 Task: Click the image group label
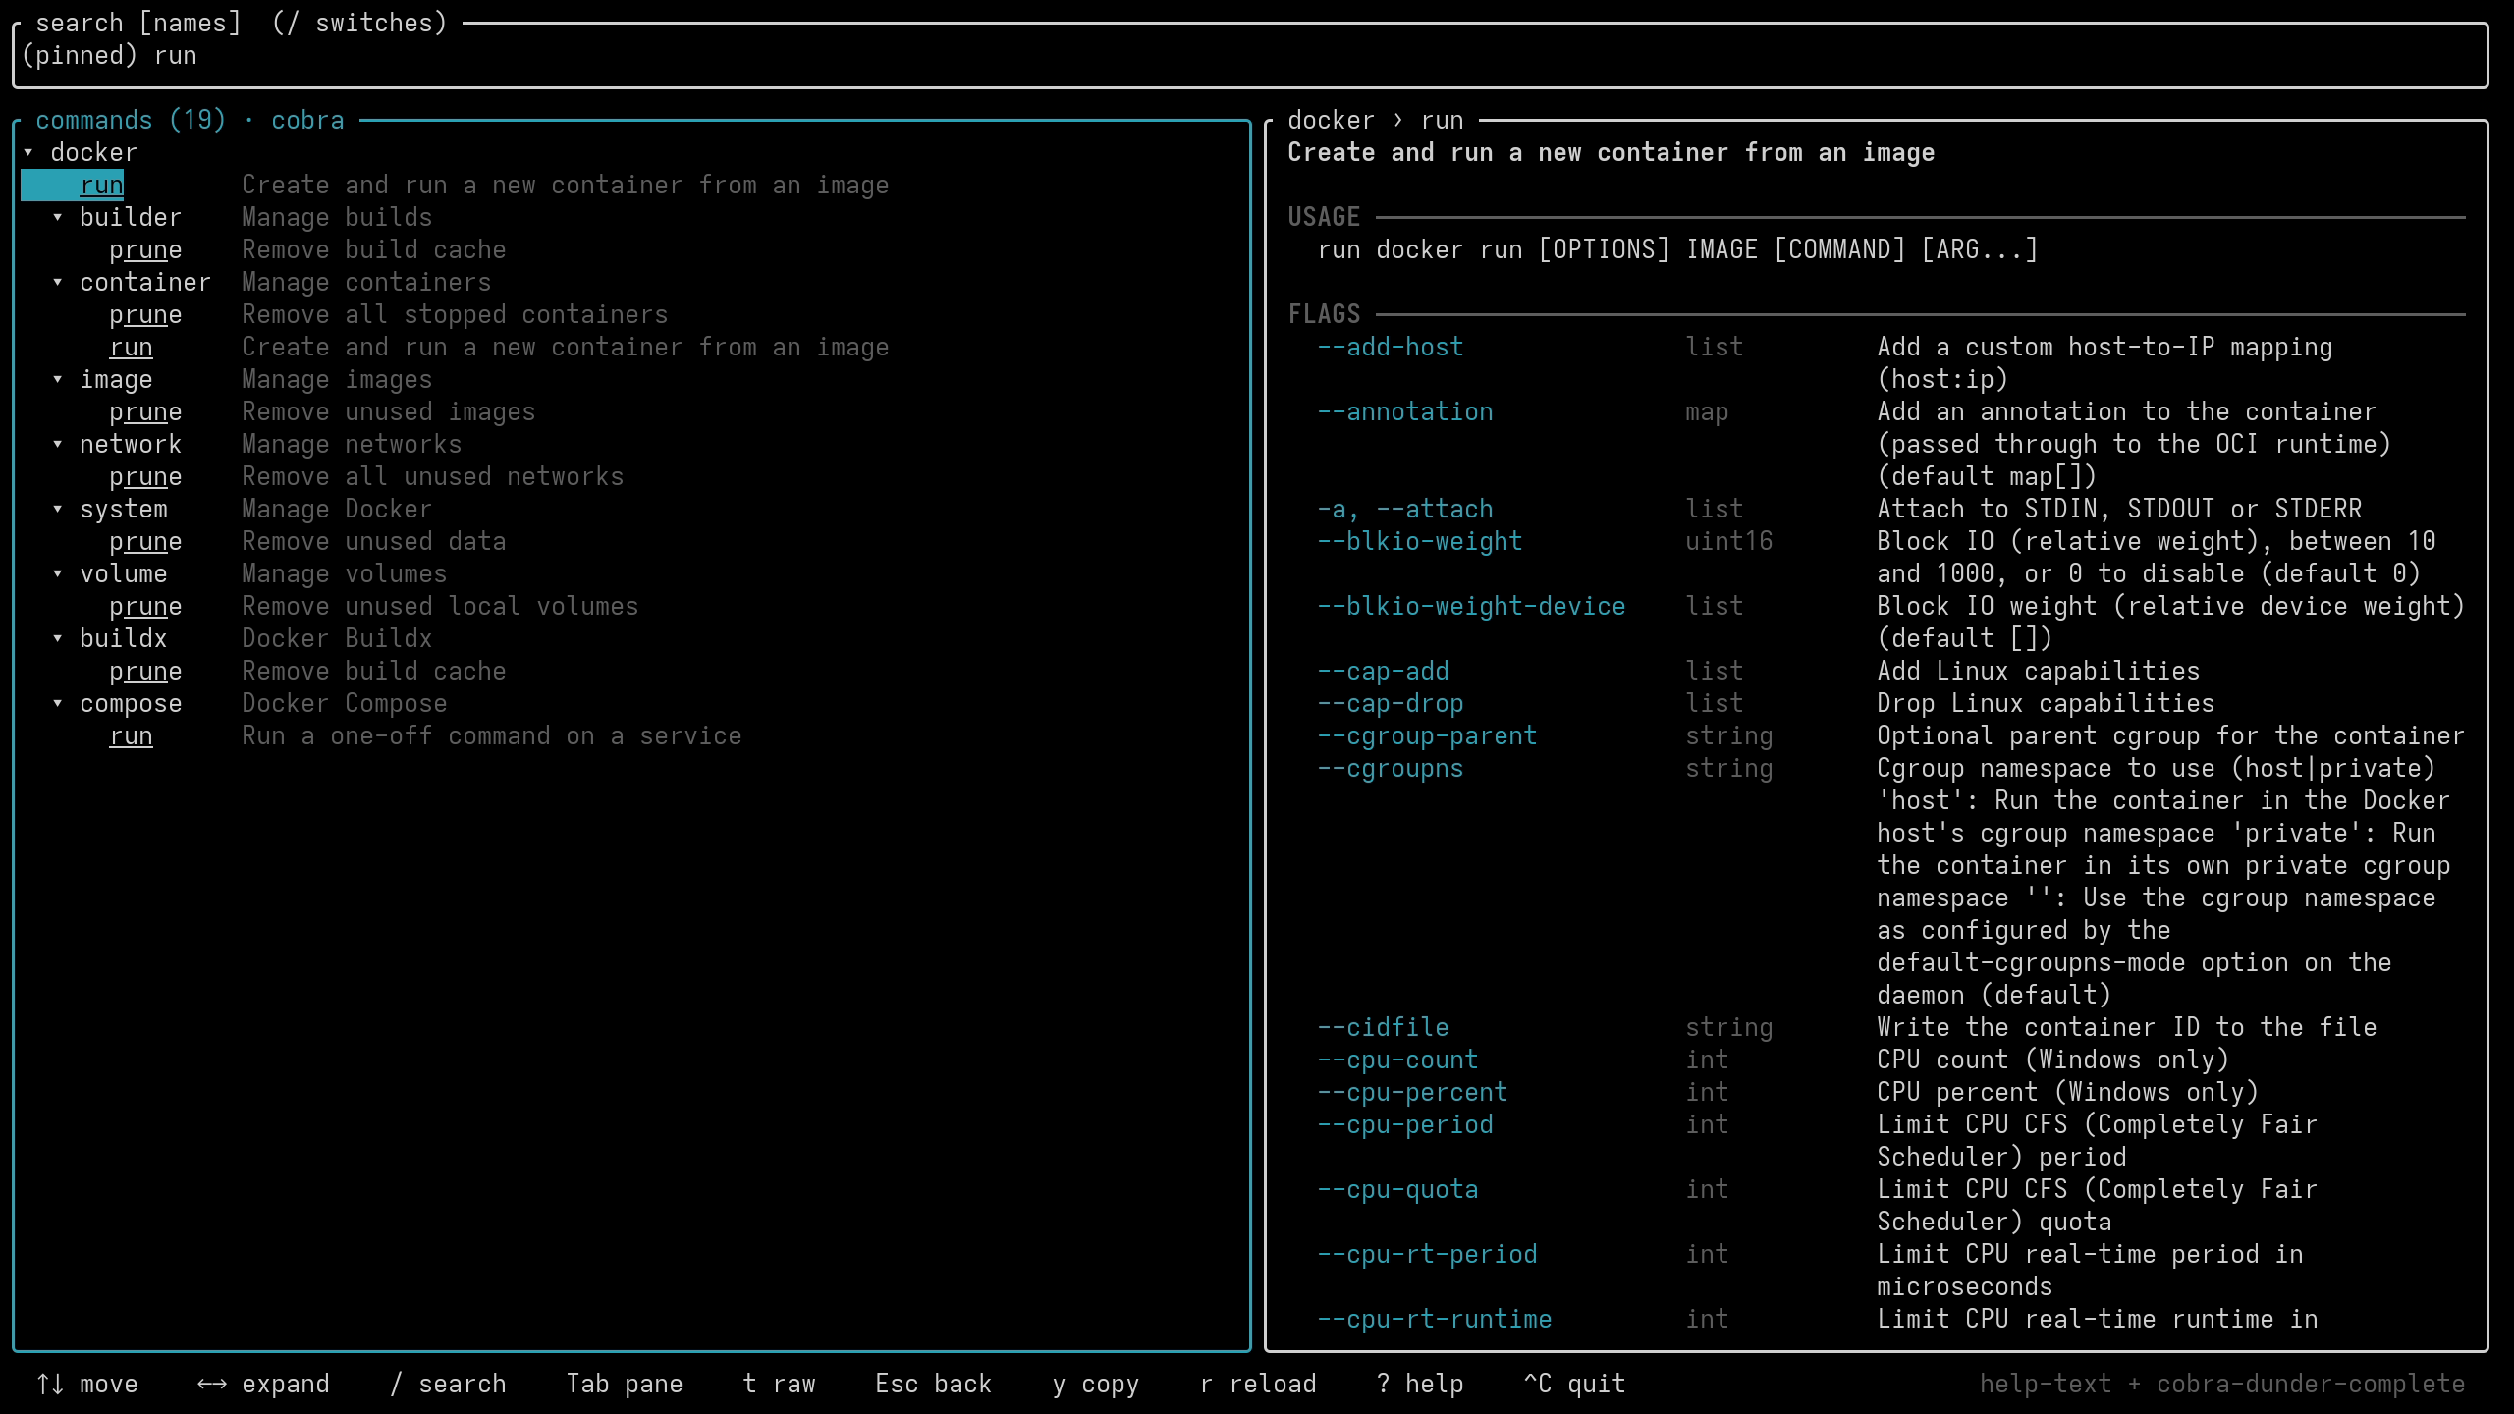[116, 380]
